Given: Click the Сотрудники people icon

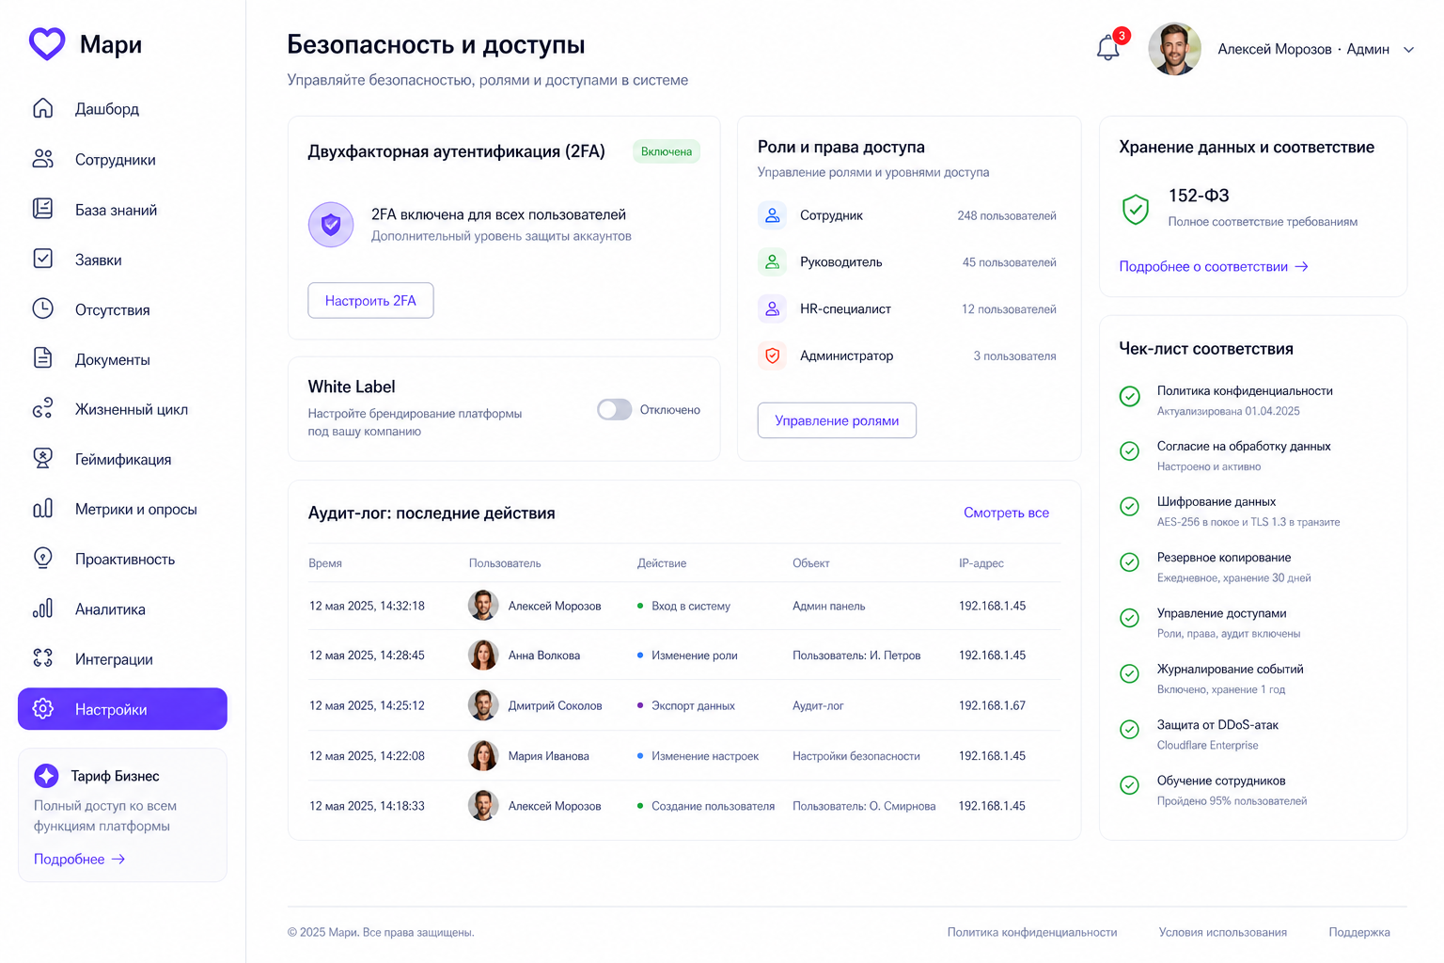Looking at the screenshot, I should (x=43, y=159).
